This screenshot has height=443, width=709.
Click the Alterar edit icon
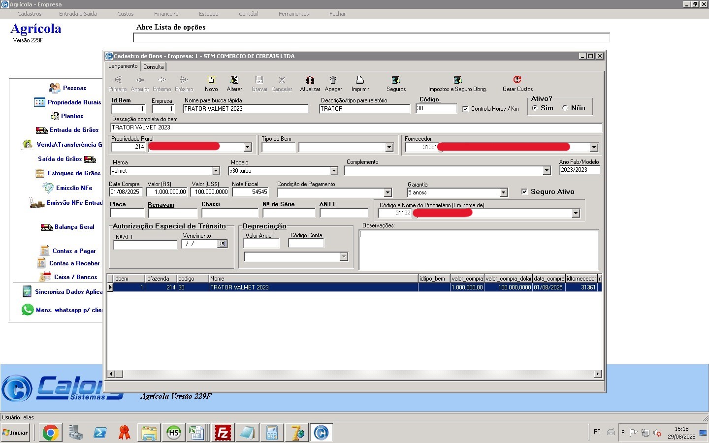234,80
